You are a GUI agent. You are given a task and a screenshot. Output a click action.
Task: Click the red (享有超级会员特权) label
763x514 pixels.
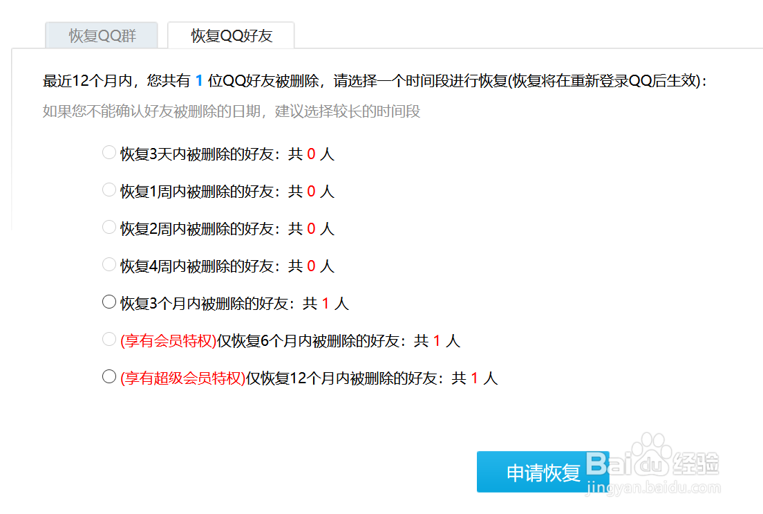point(183,378)
